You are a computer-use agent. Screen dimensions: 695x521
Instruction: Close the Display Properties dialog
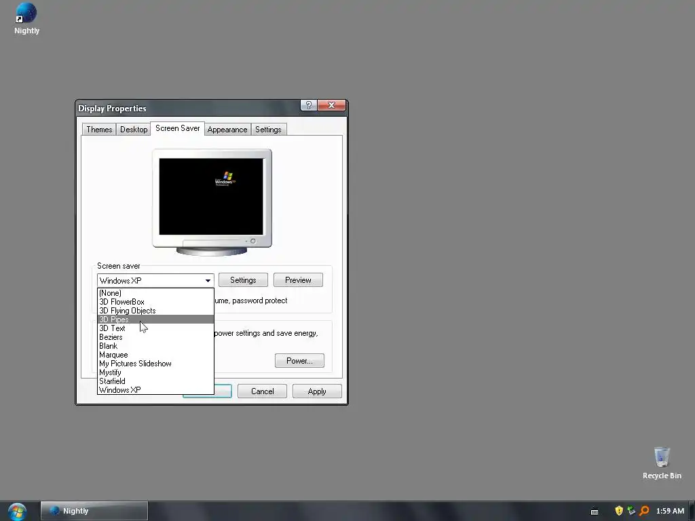point(331,105)
